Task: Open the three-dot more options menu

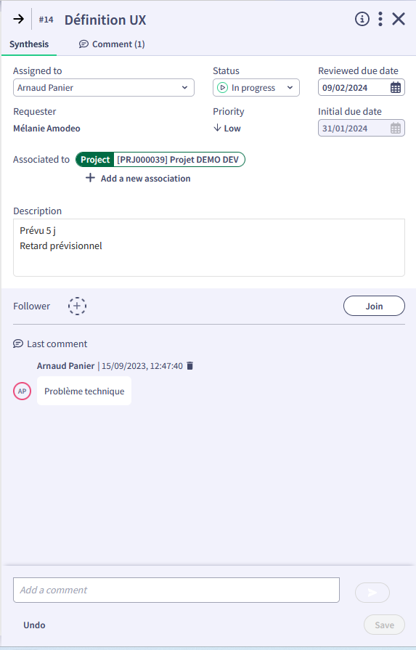Action: click(x=380, y=19)
